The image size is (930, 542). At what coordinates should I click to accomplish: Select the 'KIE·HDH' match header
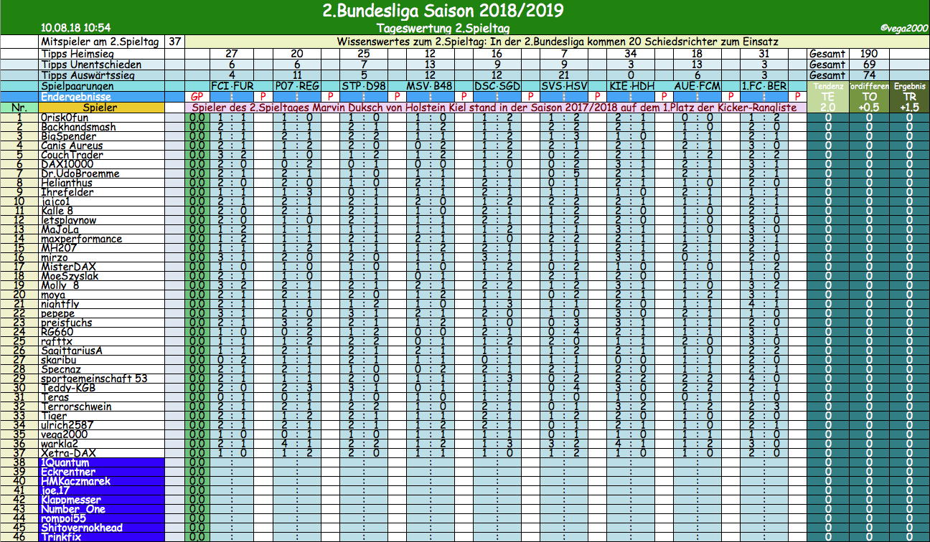click(x=631, y=85)
